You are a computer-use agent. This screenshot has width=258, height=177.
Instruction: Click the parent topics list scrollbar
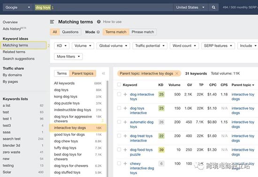click(x=107, y=128)
